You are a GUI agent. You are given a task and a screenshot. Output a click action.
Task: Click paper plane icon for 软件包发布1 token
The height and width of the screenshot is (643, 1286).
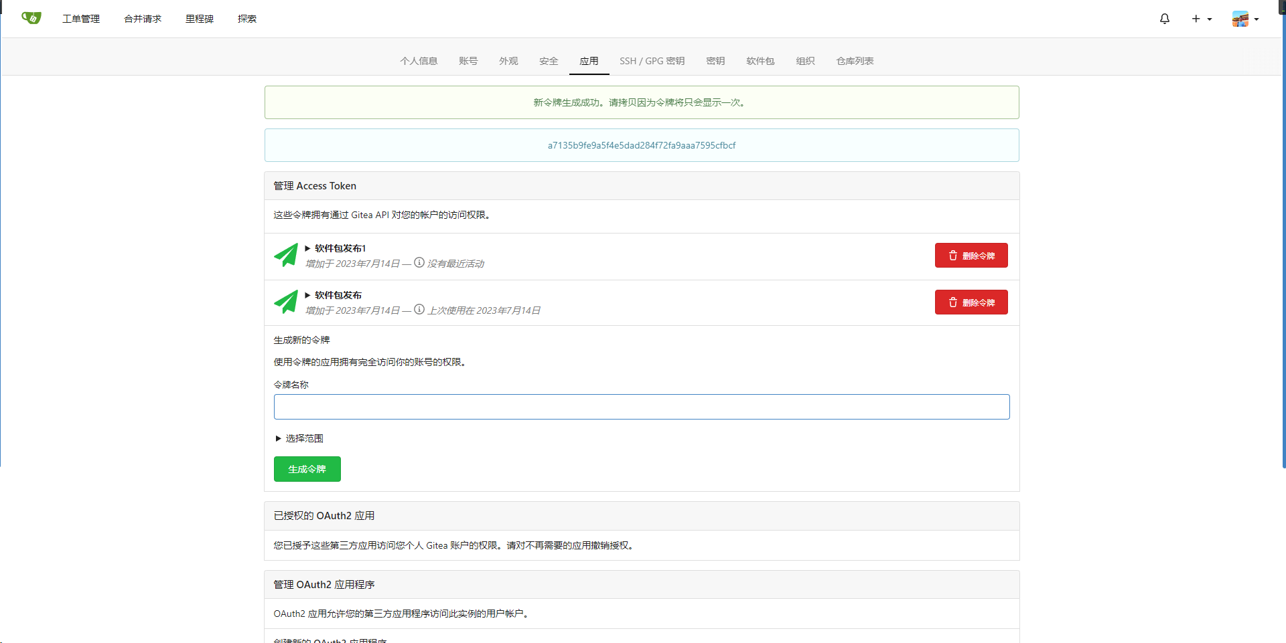286,256
